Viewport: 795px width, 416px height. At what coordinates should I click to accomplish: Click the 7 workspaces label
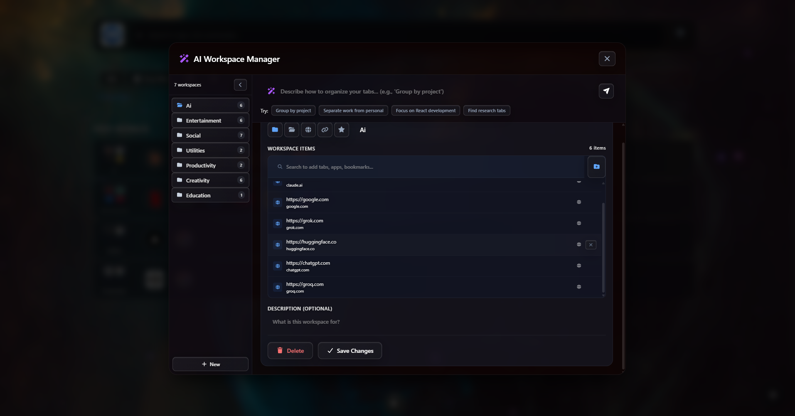[x=187, y=85]
